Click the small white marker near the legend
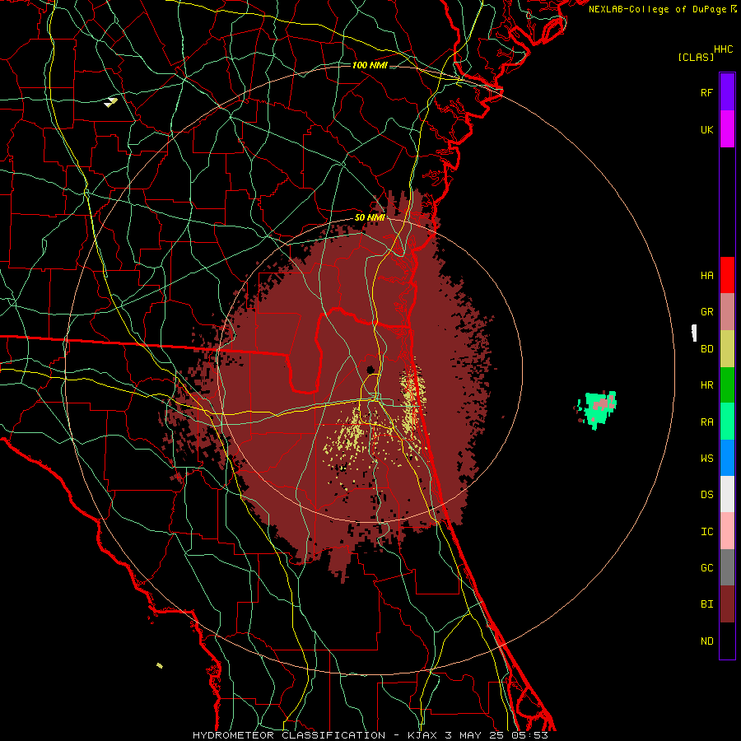Screen dimensions: 741x741 click(694, 333)
